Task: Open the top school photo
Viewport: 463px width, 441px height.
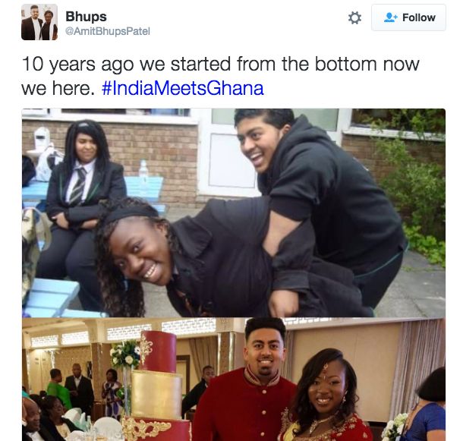Action: pos(234,213)
